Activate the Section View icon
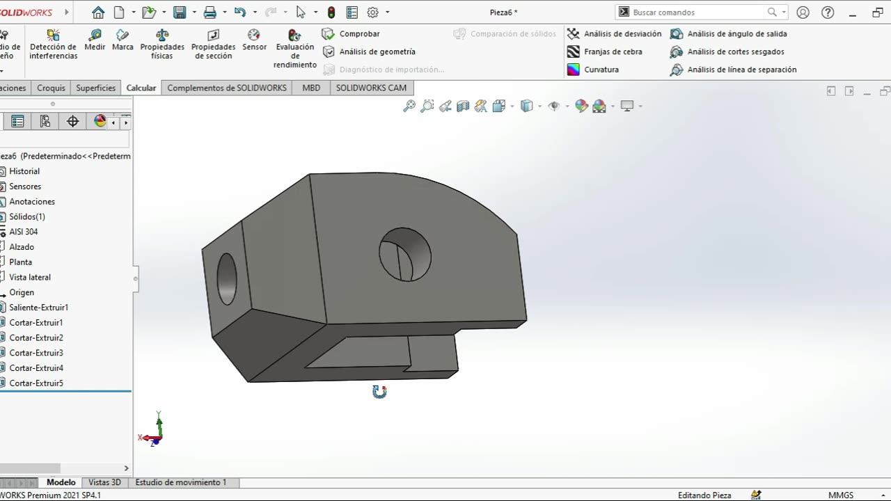 click(x=463, y=106)
